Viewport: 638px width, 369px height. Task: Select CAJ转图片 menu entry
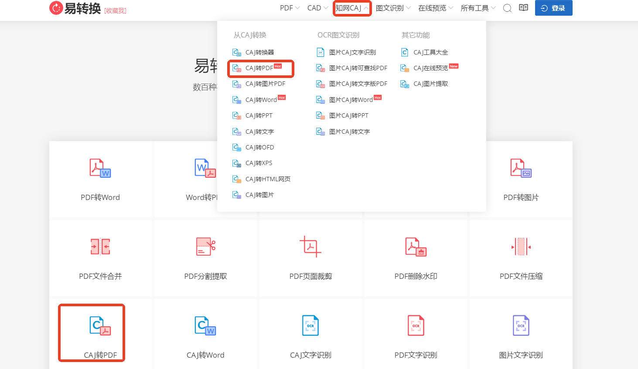[x=259, y=195]
